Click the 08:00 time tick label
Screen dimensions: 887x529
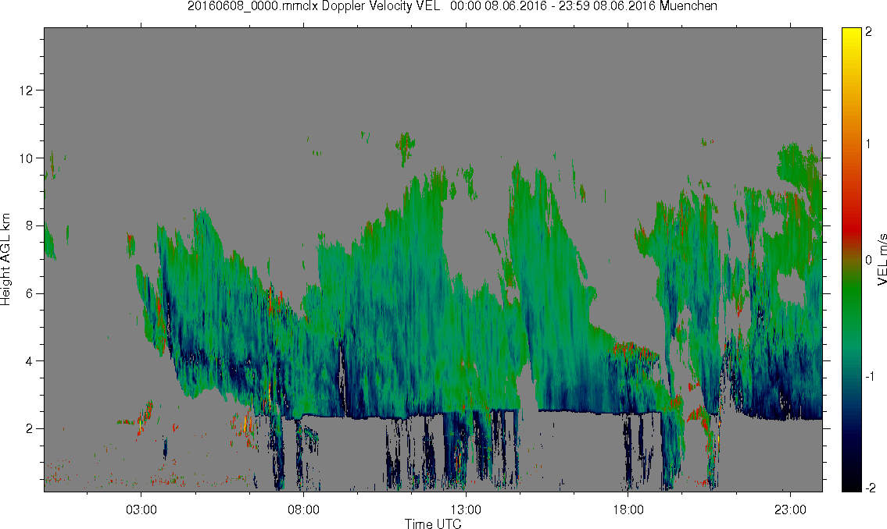(303, 509)
